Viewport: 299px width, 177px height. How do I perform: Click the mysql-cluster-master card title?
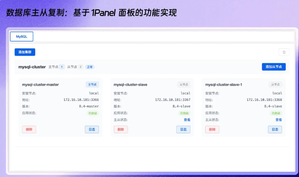tap(40, 85)
